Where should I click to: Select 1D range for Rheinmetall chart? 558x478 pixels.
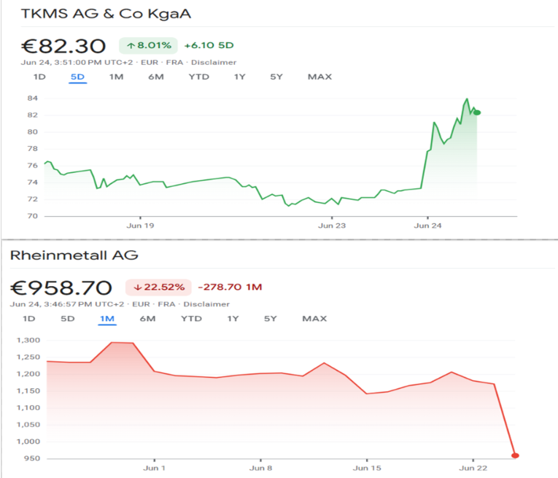click(x=29, y=319)
